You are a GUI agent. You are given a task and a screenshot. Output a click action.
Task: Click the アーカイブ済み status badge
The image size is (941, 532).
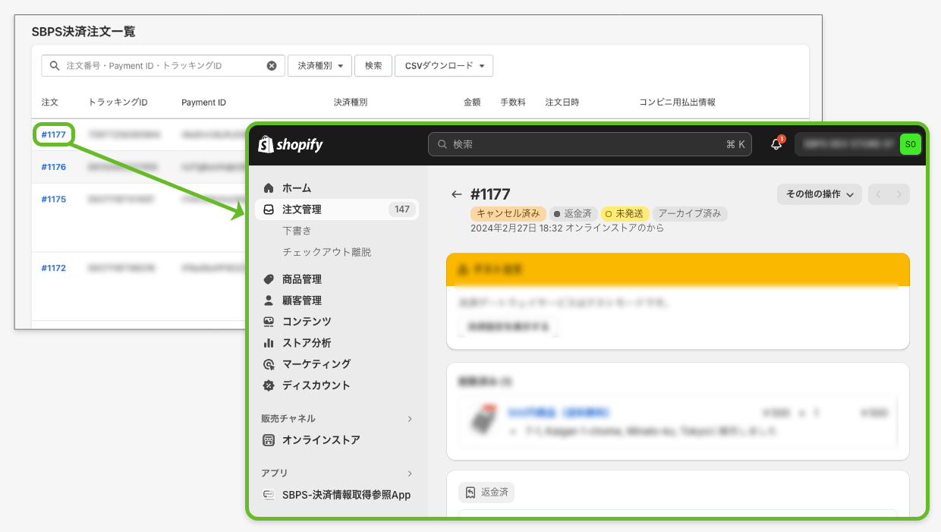(690, 214)
